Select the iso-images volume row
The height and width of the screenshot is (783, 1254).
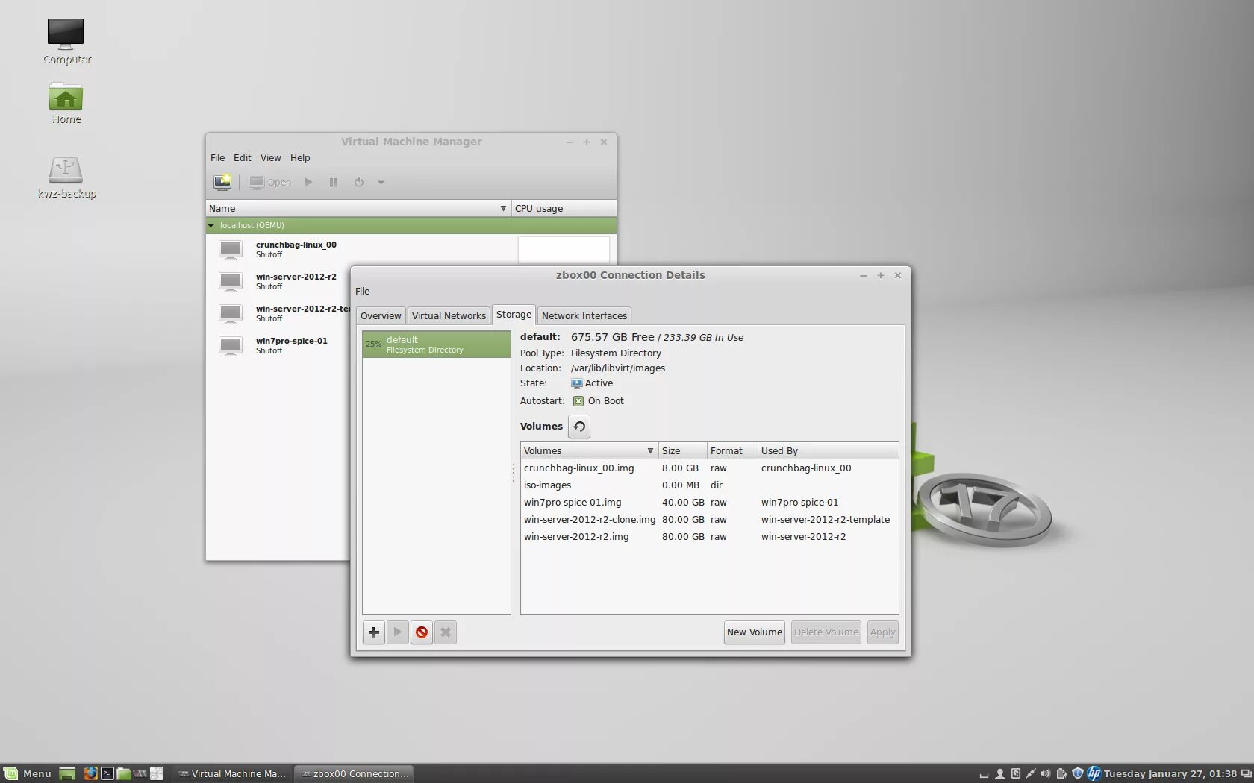tap(709, 485)
